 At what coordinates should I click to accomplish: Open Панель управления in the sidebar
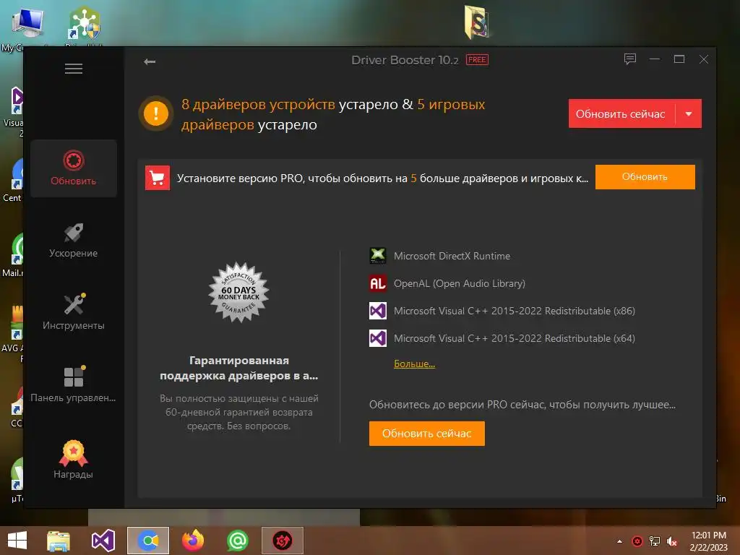click(x=74, y=384)
